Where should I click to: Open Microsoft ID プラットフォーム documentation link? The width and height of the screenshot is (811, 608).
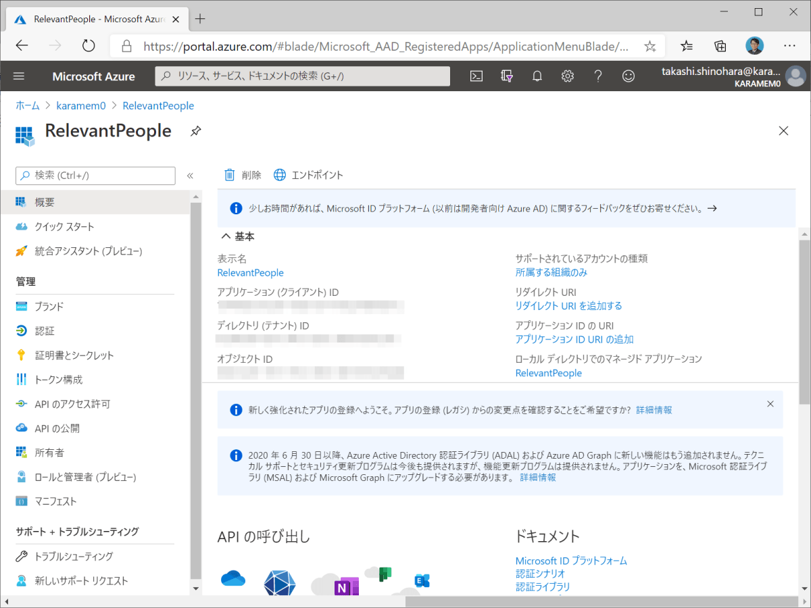pyautogui.click(x=571, y=561)
